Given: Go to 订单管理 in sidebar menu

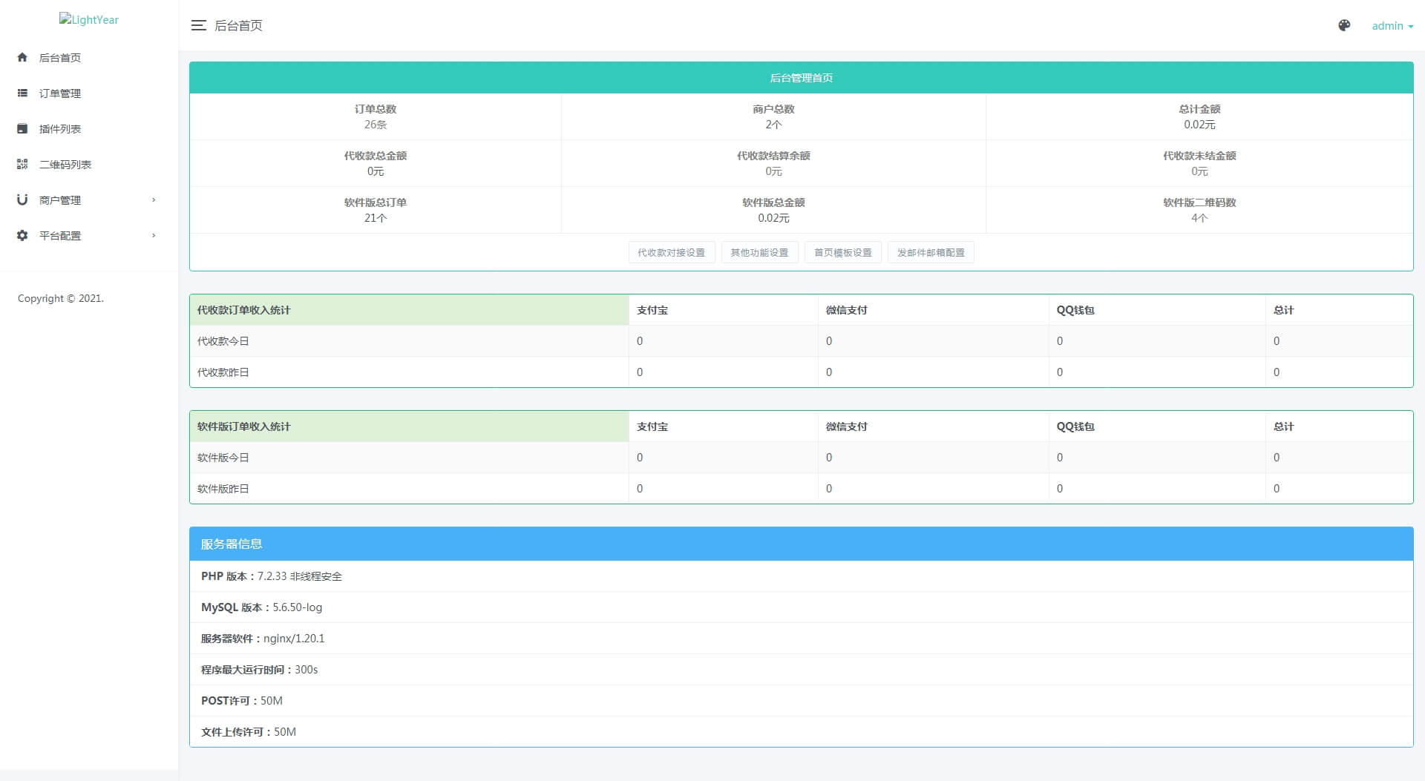Looking at the screenshot, I should point(60,93).
